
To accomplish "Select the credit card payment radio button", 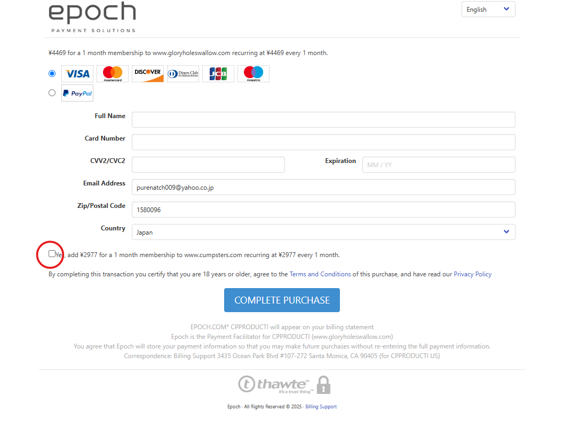I will coord(52,73).
